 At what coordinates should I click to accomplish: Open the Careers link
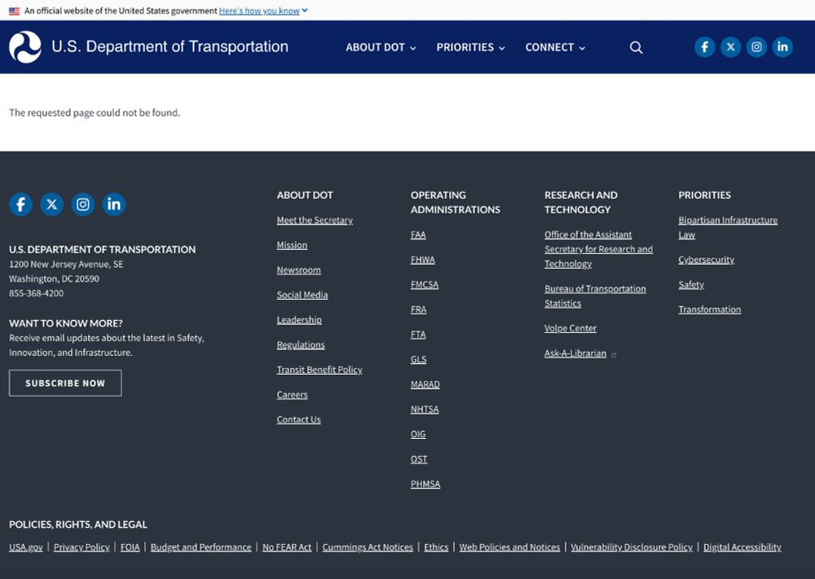coord(292,395)
